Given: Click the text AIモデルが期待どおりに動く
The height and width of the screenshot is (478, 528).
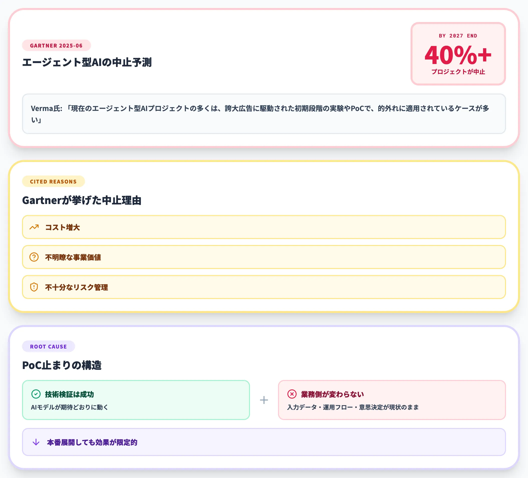Looking at the screenshot, I should (69, 407).
